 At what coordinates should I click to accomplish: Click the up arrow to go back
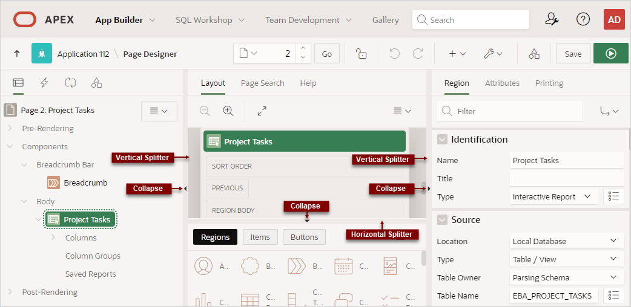click(x=17, y=53)
